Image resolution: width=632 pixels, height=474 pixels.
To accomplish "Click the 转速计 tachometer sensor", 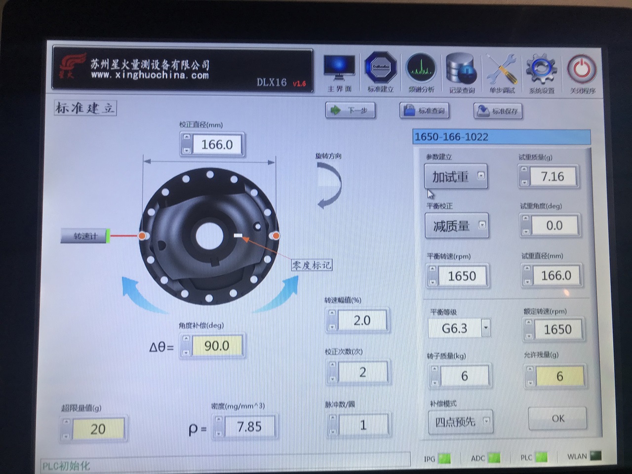I will point(85,236).
